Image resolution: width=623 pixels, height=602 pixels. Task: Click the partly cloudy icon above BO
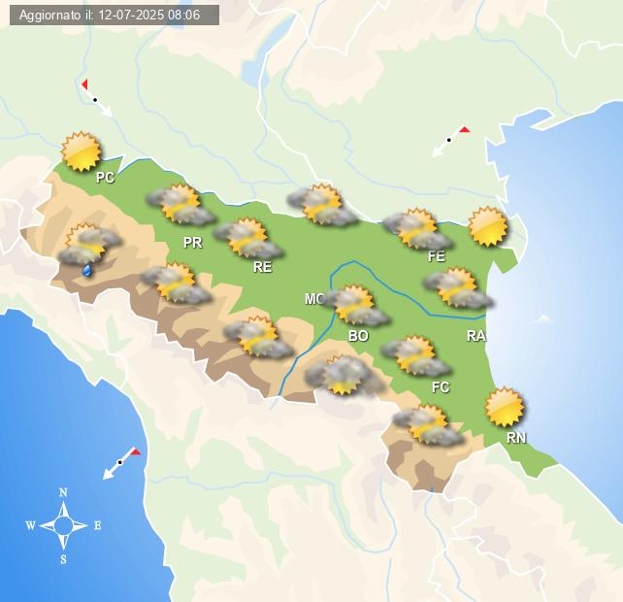pos(355,306)
